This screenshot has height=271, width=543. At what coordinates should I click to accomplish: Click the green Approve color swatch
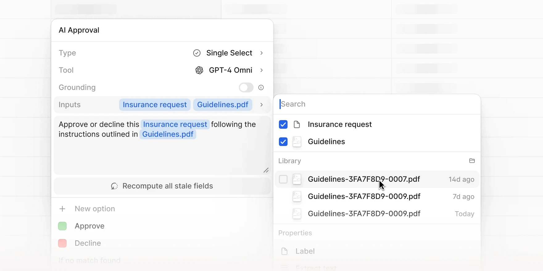pyautogui.click(x=62, y=226)
